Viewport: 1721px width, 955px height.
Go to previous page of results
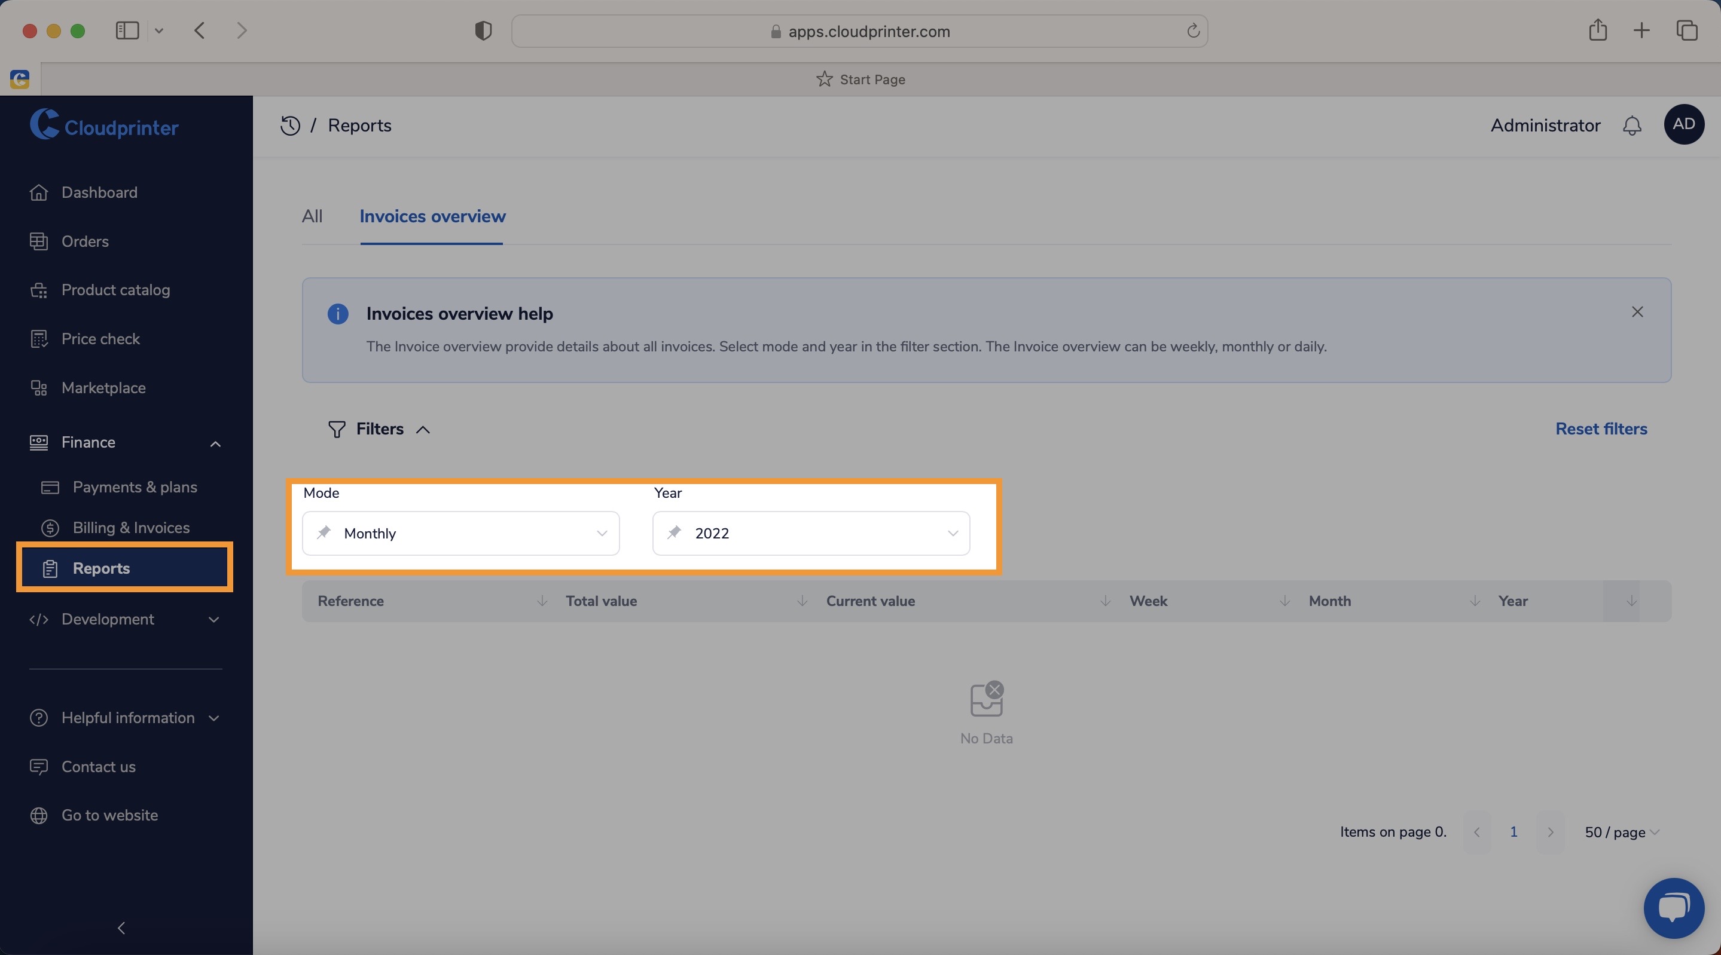[1476, 832]
